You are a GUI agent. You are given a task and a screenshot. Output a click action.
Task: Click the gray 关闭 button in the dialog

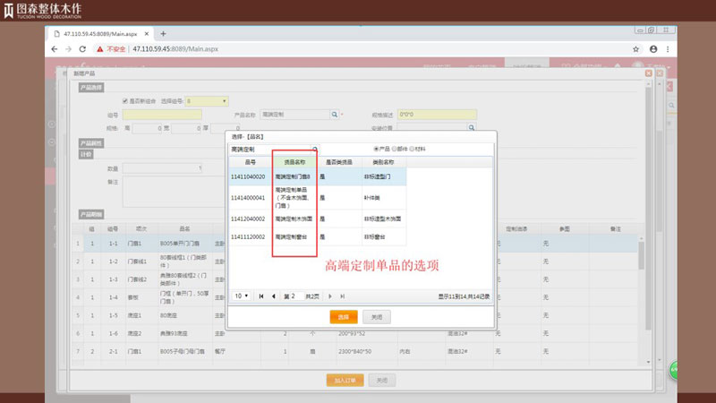click(377, 317)
